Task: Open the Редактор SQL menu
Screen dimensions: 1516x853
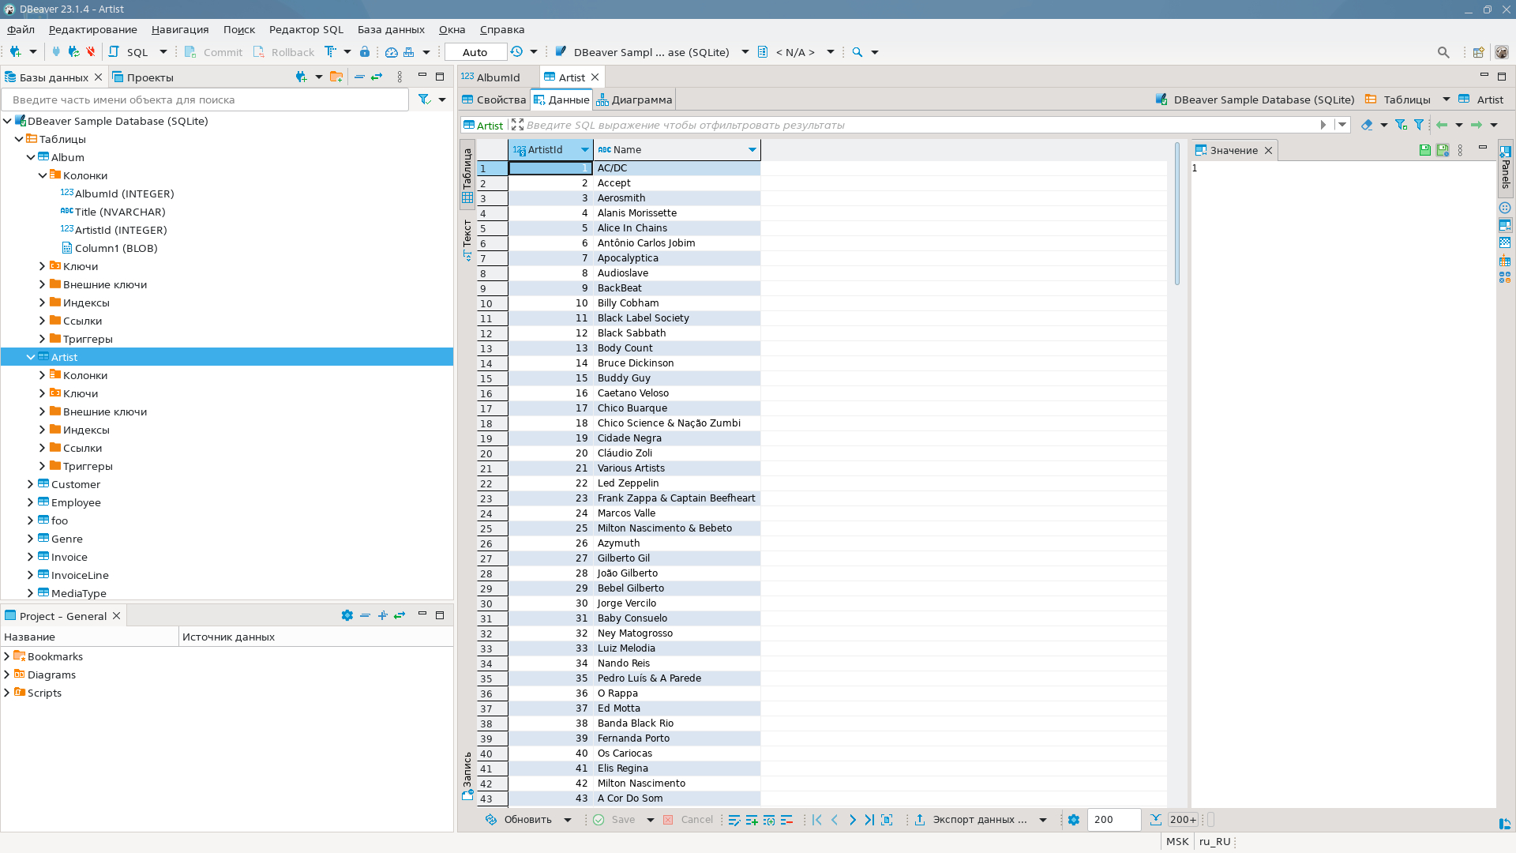Action: (306, 29)
